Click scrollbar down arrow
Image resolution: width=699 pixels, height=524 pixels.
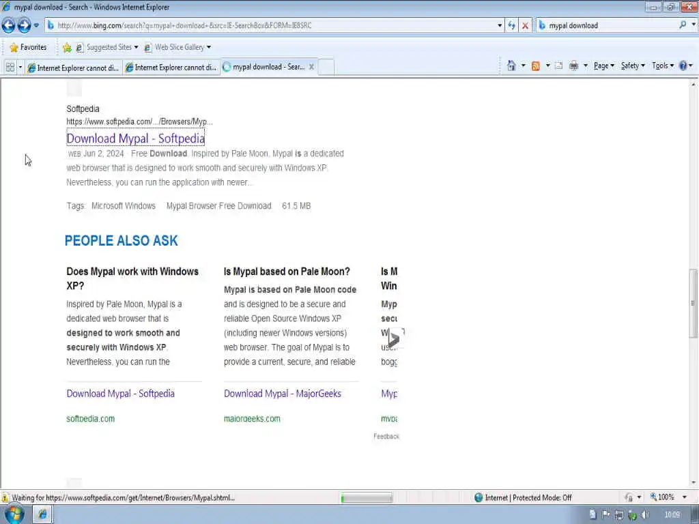[x=694, y=482]
